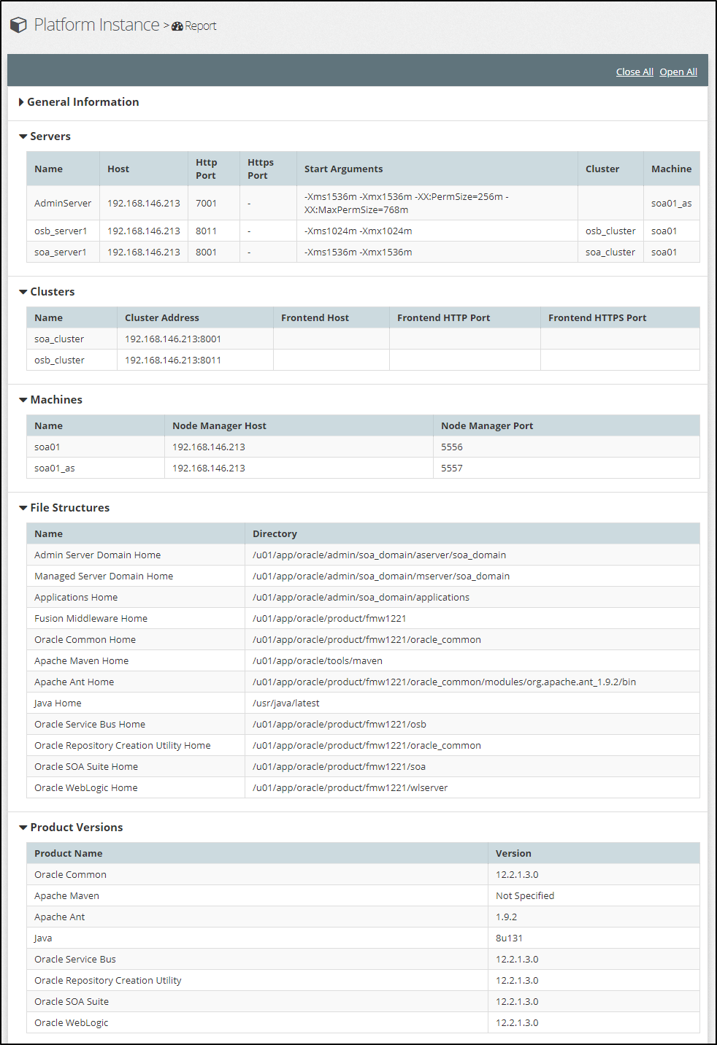Select soa01_as in the Machines table
Image resolution: width=717 pixels, height=1045 pixels.
54,468
